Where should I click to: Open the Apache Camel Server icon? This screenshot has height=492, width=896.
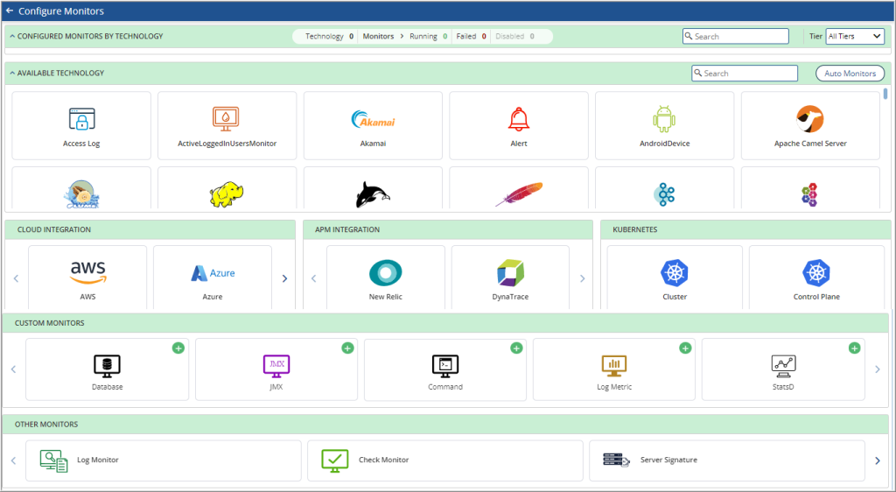point(809,119)
